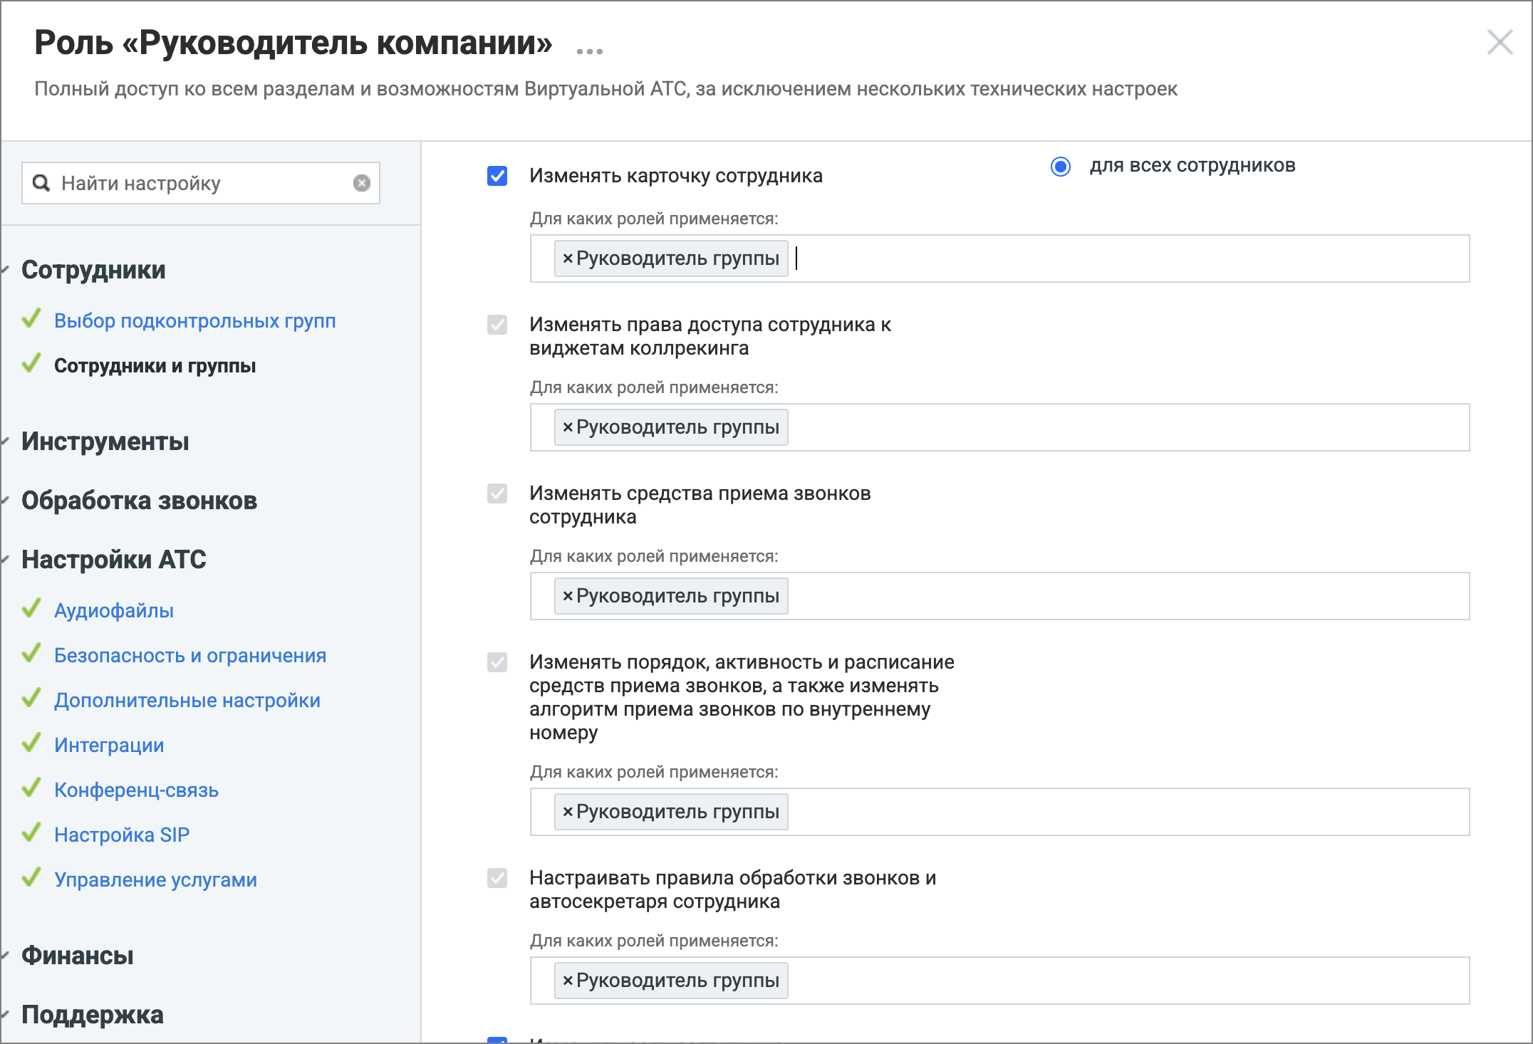Click roles field under Изменять карточку сотрудника

(999, 259)
